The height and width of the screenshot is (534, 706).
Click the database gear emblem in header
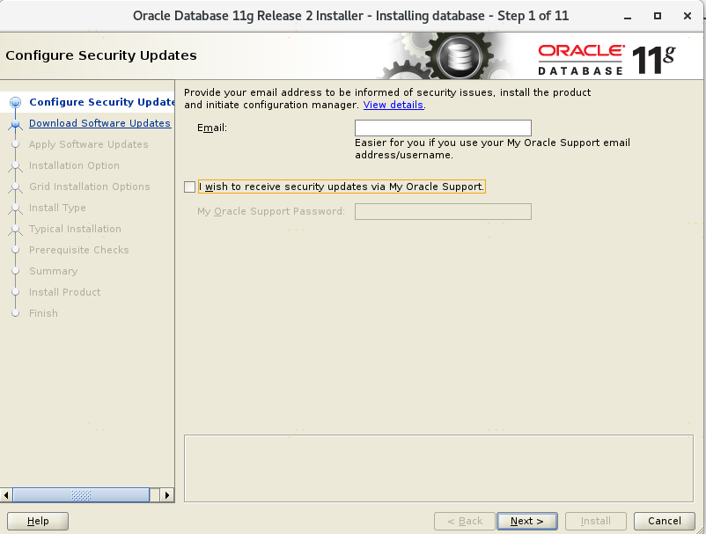[454, 56]
